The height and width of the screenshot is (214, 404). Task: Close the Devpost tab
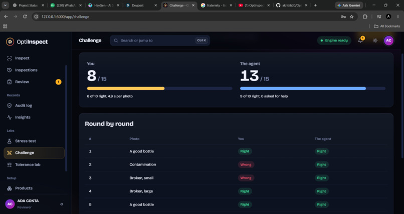click(155, 5)
